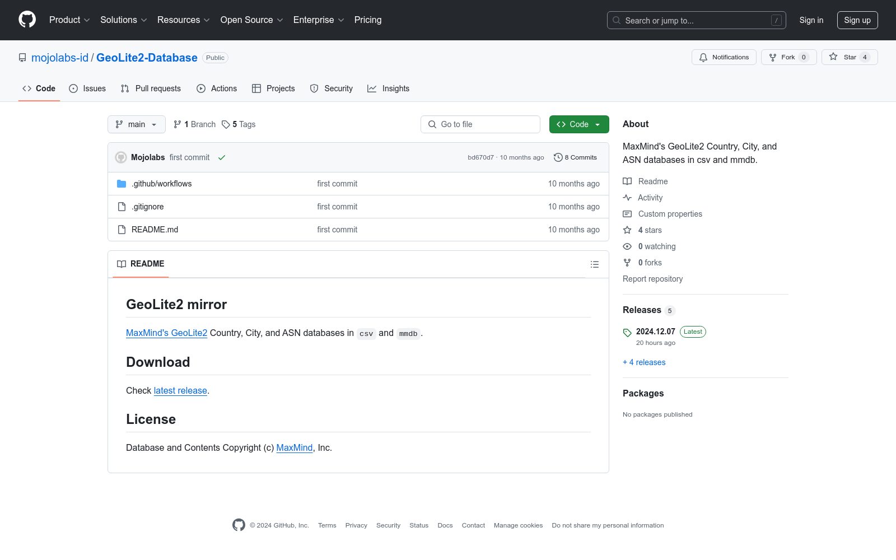Expand the Enterprise menu
896x560 pixels.
tap(319, 20)
